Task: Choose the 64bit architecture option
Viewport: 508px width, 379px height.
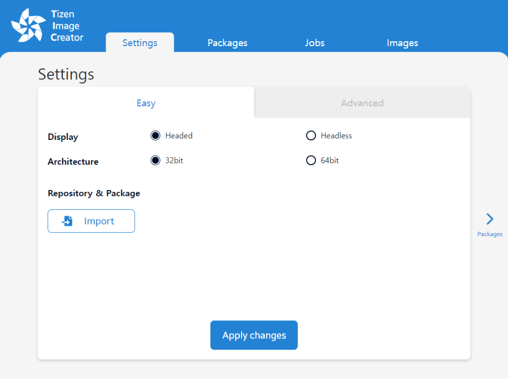Action: tap(311, 160)
